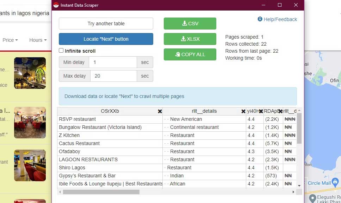
Task: Select the Ofadaboy cell
Action: 110,152
